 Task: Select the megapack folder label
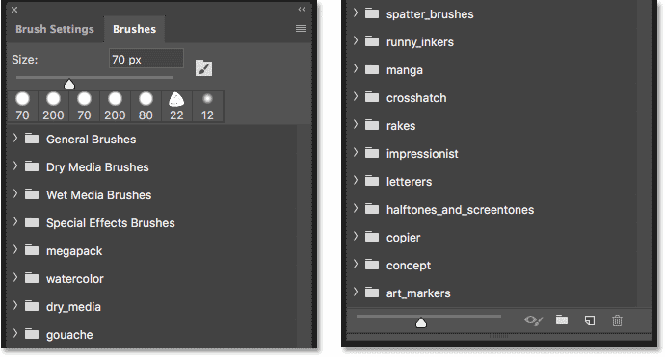[74, 251]
